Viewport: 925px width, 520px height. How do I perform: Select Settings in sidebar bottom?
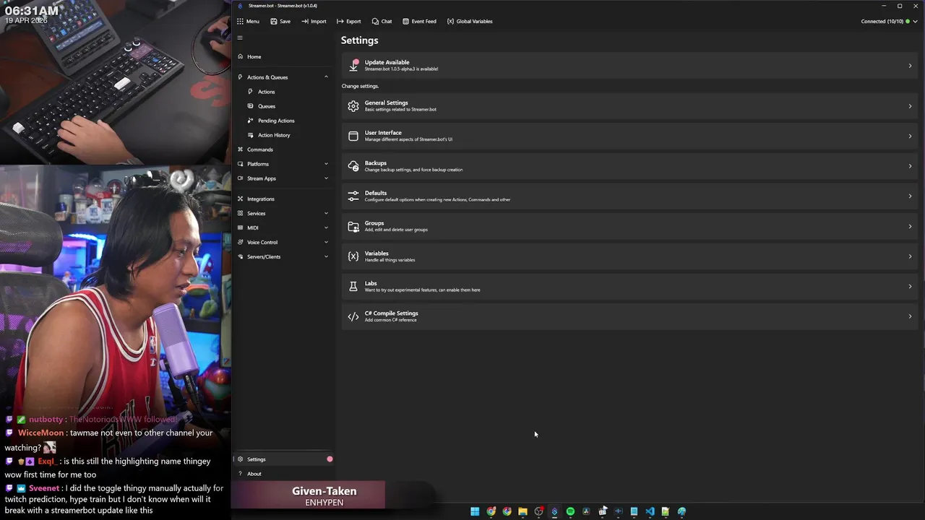tap(283, 459)
